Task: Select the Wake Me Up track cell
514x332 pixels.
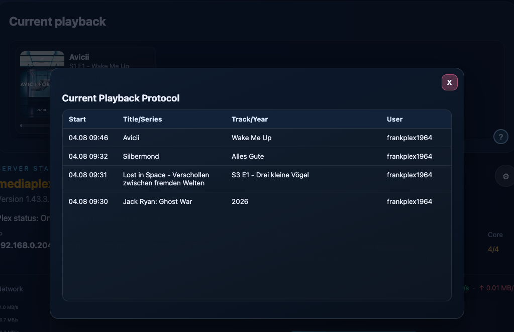Action: pyautogui.click(x=251, y=138)
